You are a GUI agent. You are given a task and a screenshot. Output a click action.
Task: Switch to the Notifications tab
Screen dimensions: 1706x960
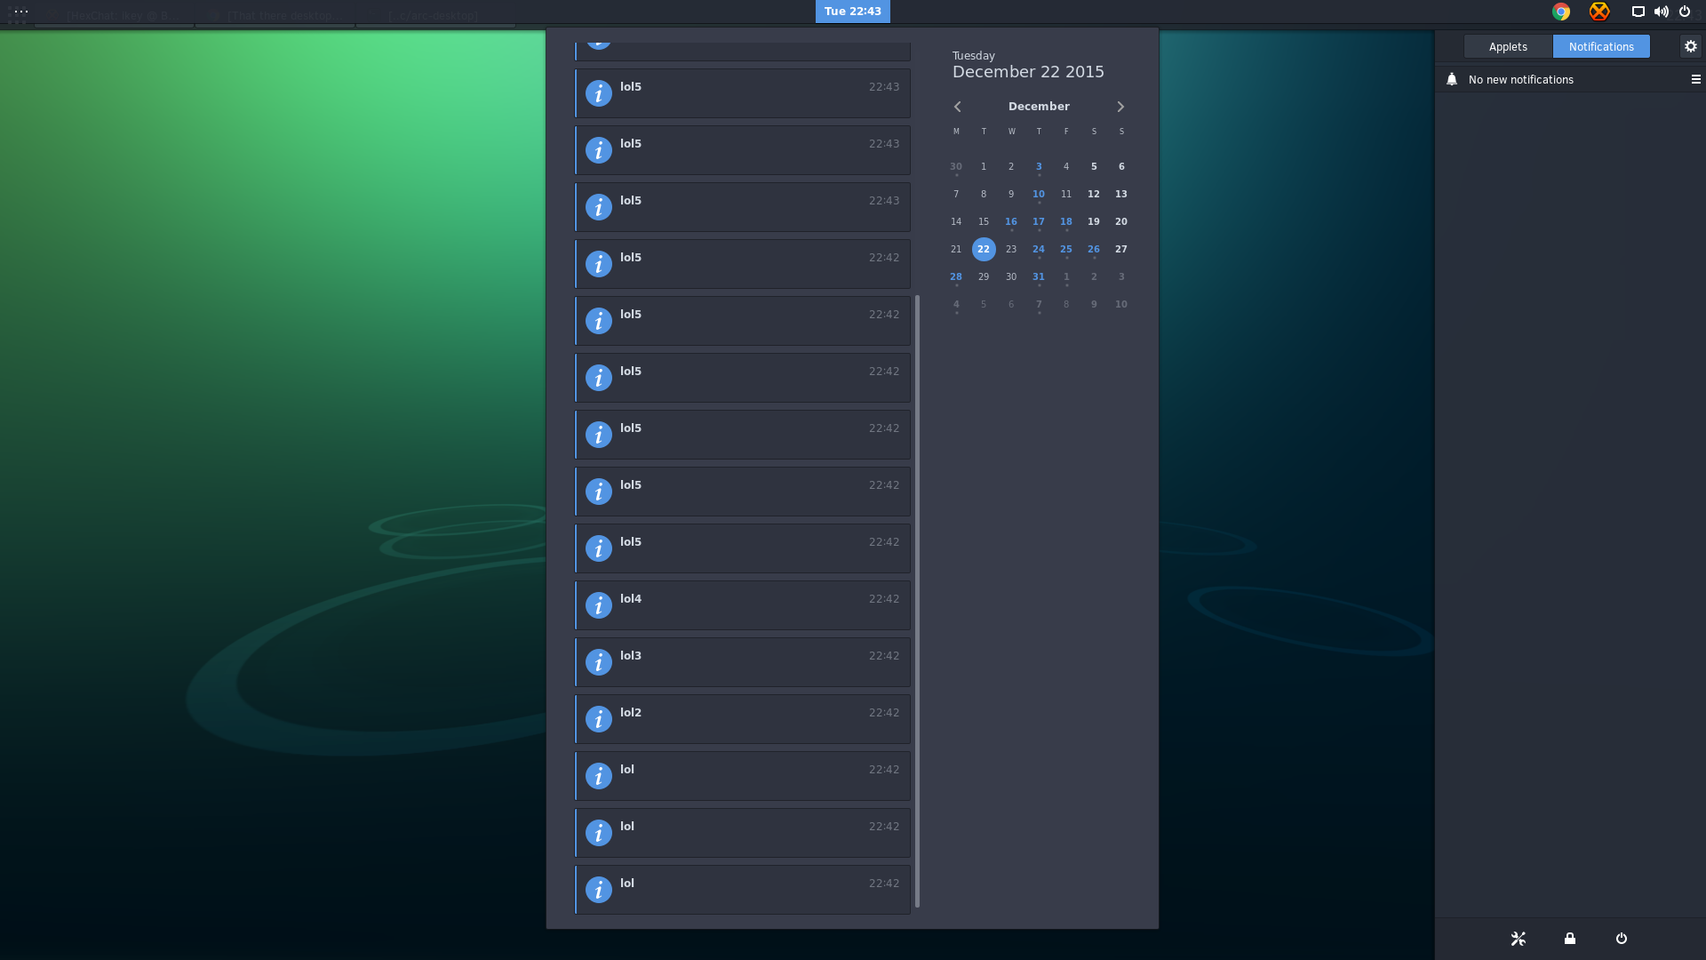[x=1601, y=46]
